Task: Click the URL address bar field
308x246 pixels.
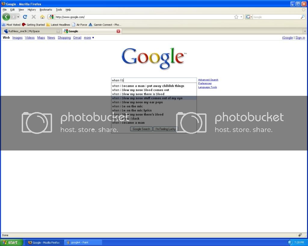Action: pyautogui.click(x=144, y=17)
